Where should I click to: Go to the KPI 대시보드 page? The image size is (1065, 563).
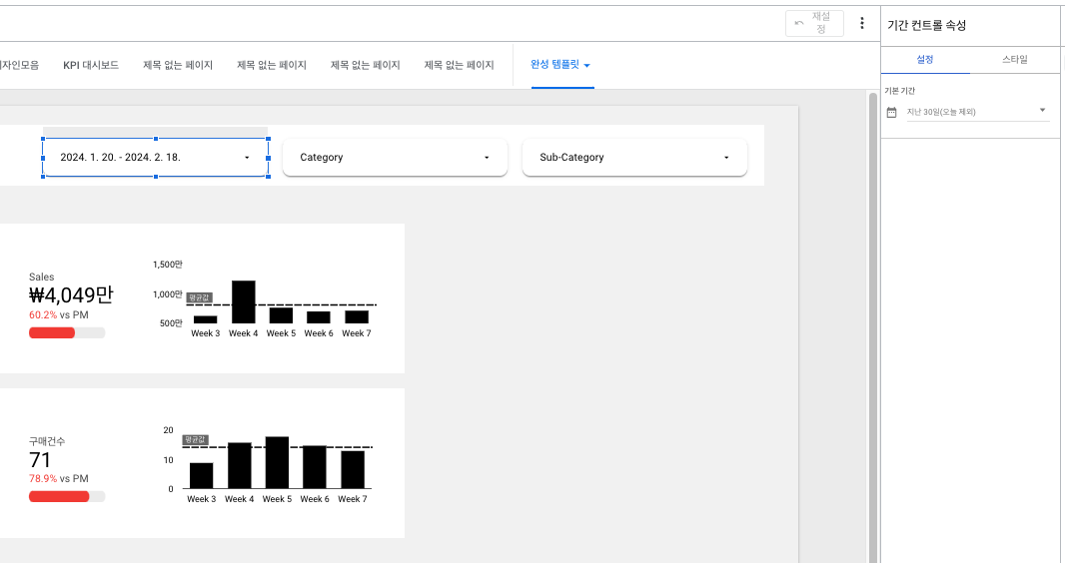click(x=91, y=65)
